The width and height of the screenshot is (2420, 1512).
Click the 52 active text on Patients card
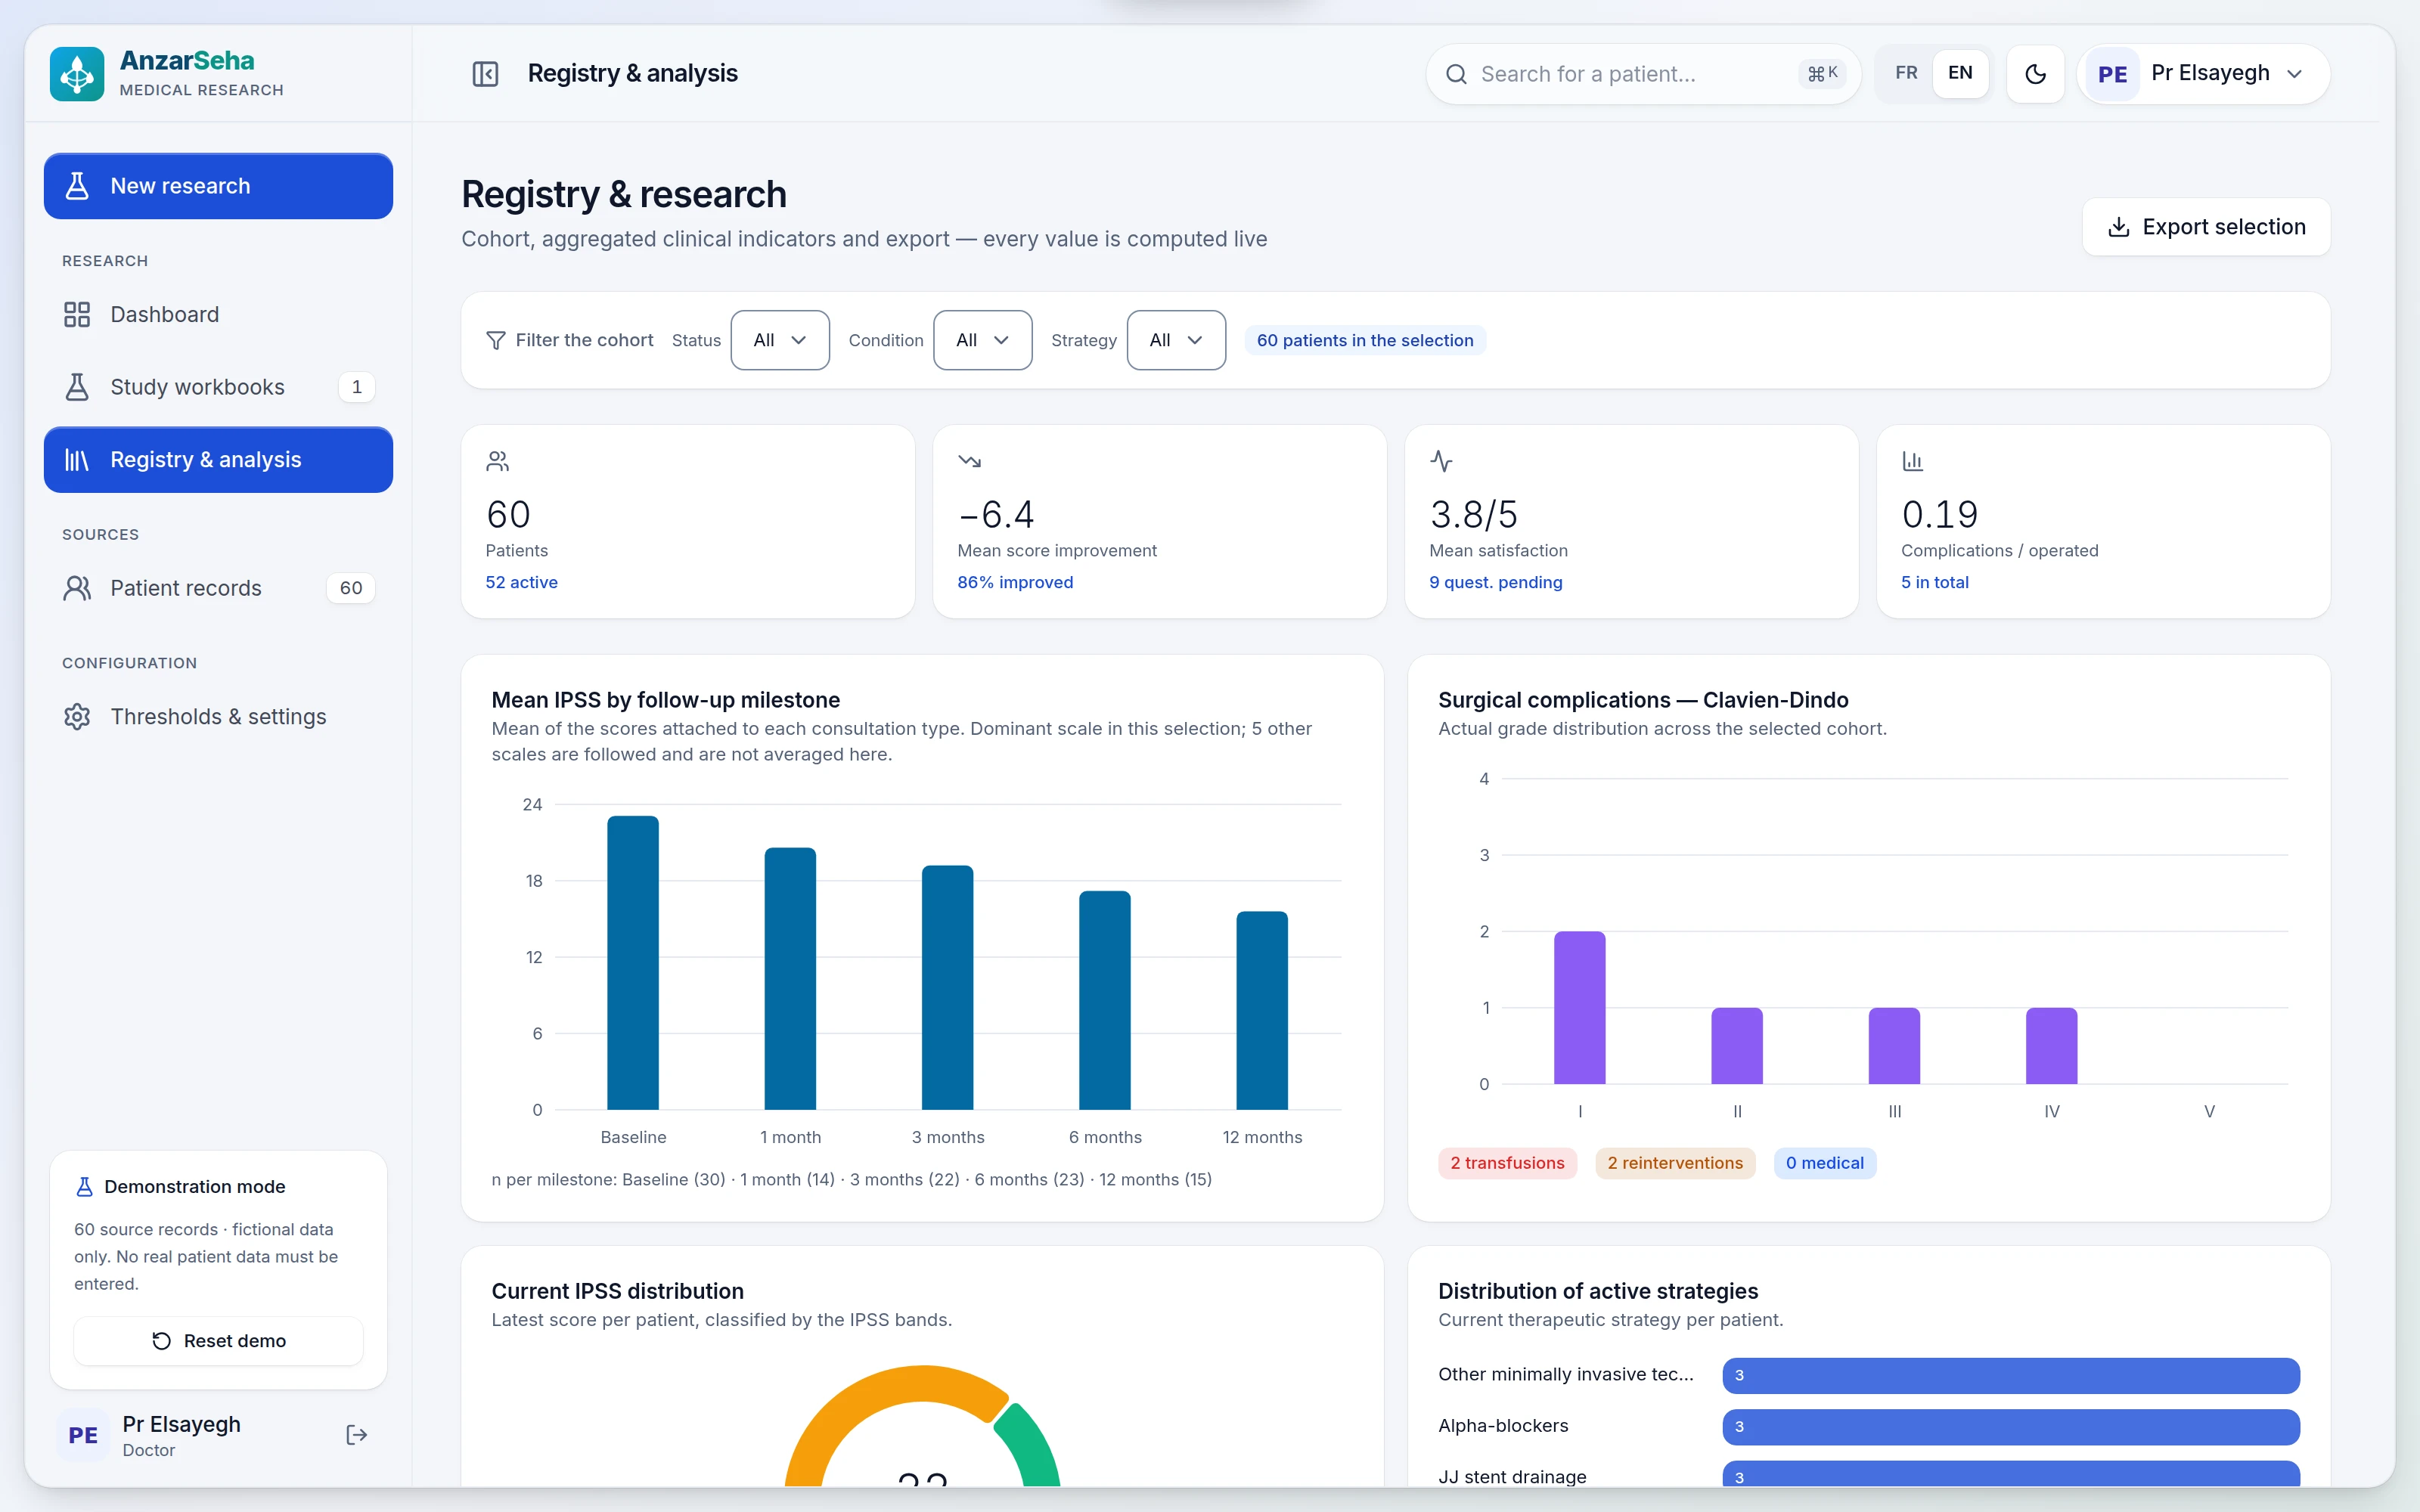[522, 582]
